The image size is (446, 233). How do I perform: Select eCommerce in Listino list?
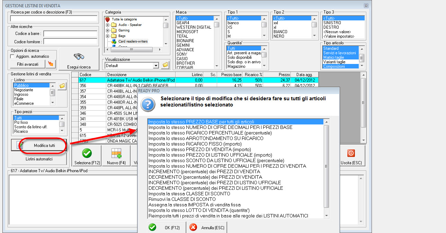pos(32,103)
